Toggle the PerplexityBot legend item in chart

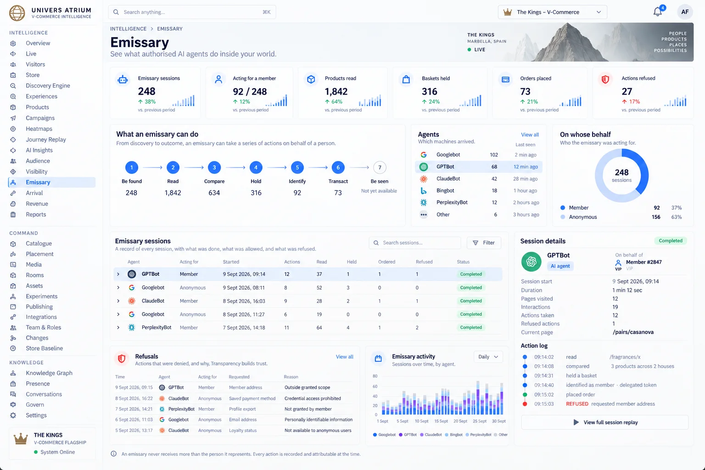(x=478, y=435)
